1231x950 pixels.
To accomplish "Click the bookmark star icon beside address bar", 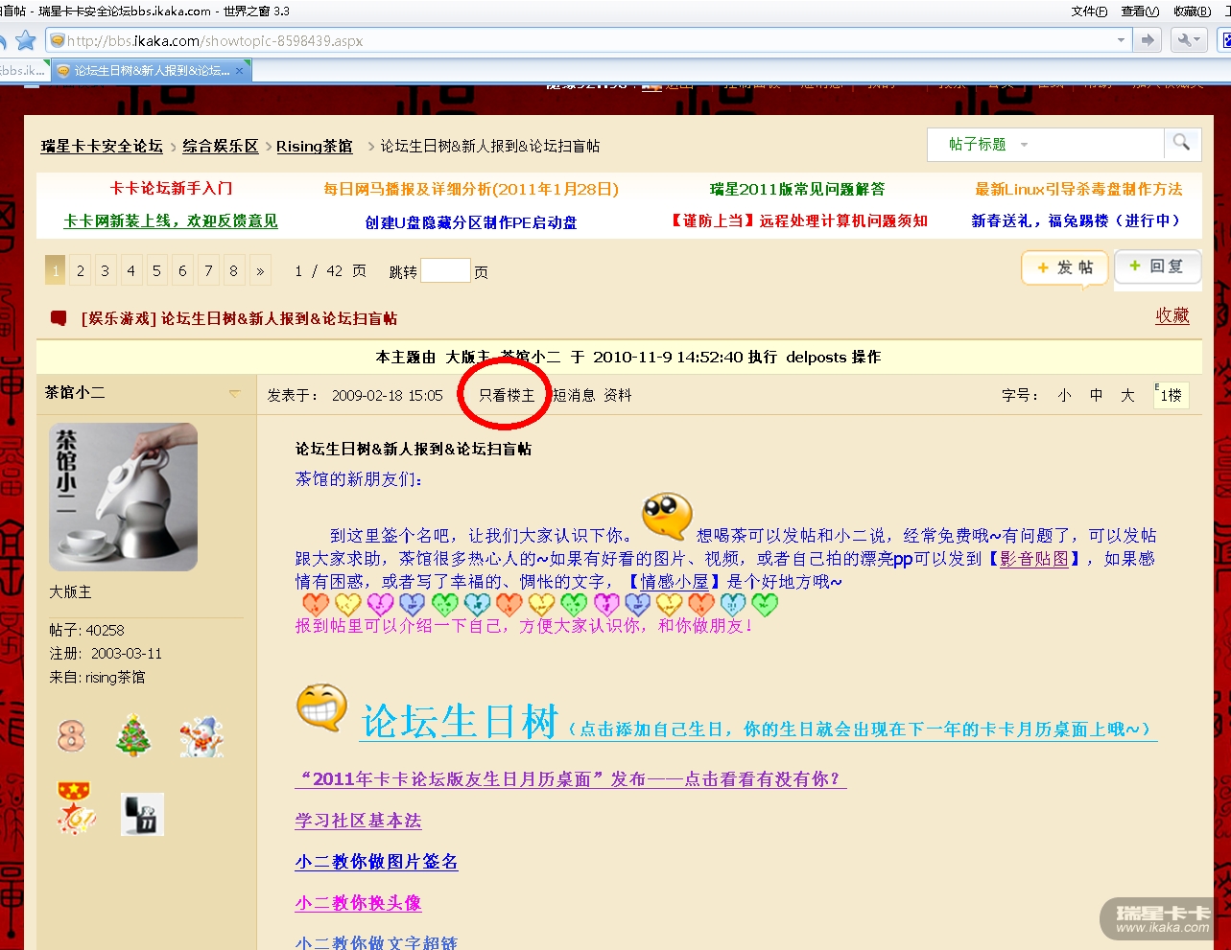I will 26,40.
